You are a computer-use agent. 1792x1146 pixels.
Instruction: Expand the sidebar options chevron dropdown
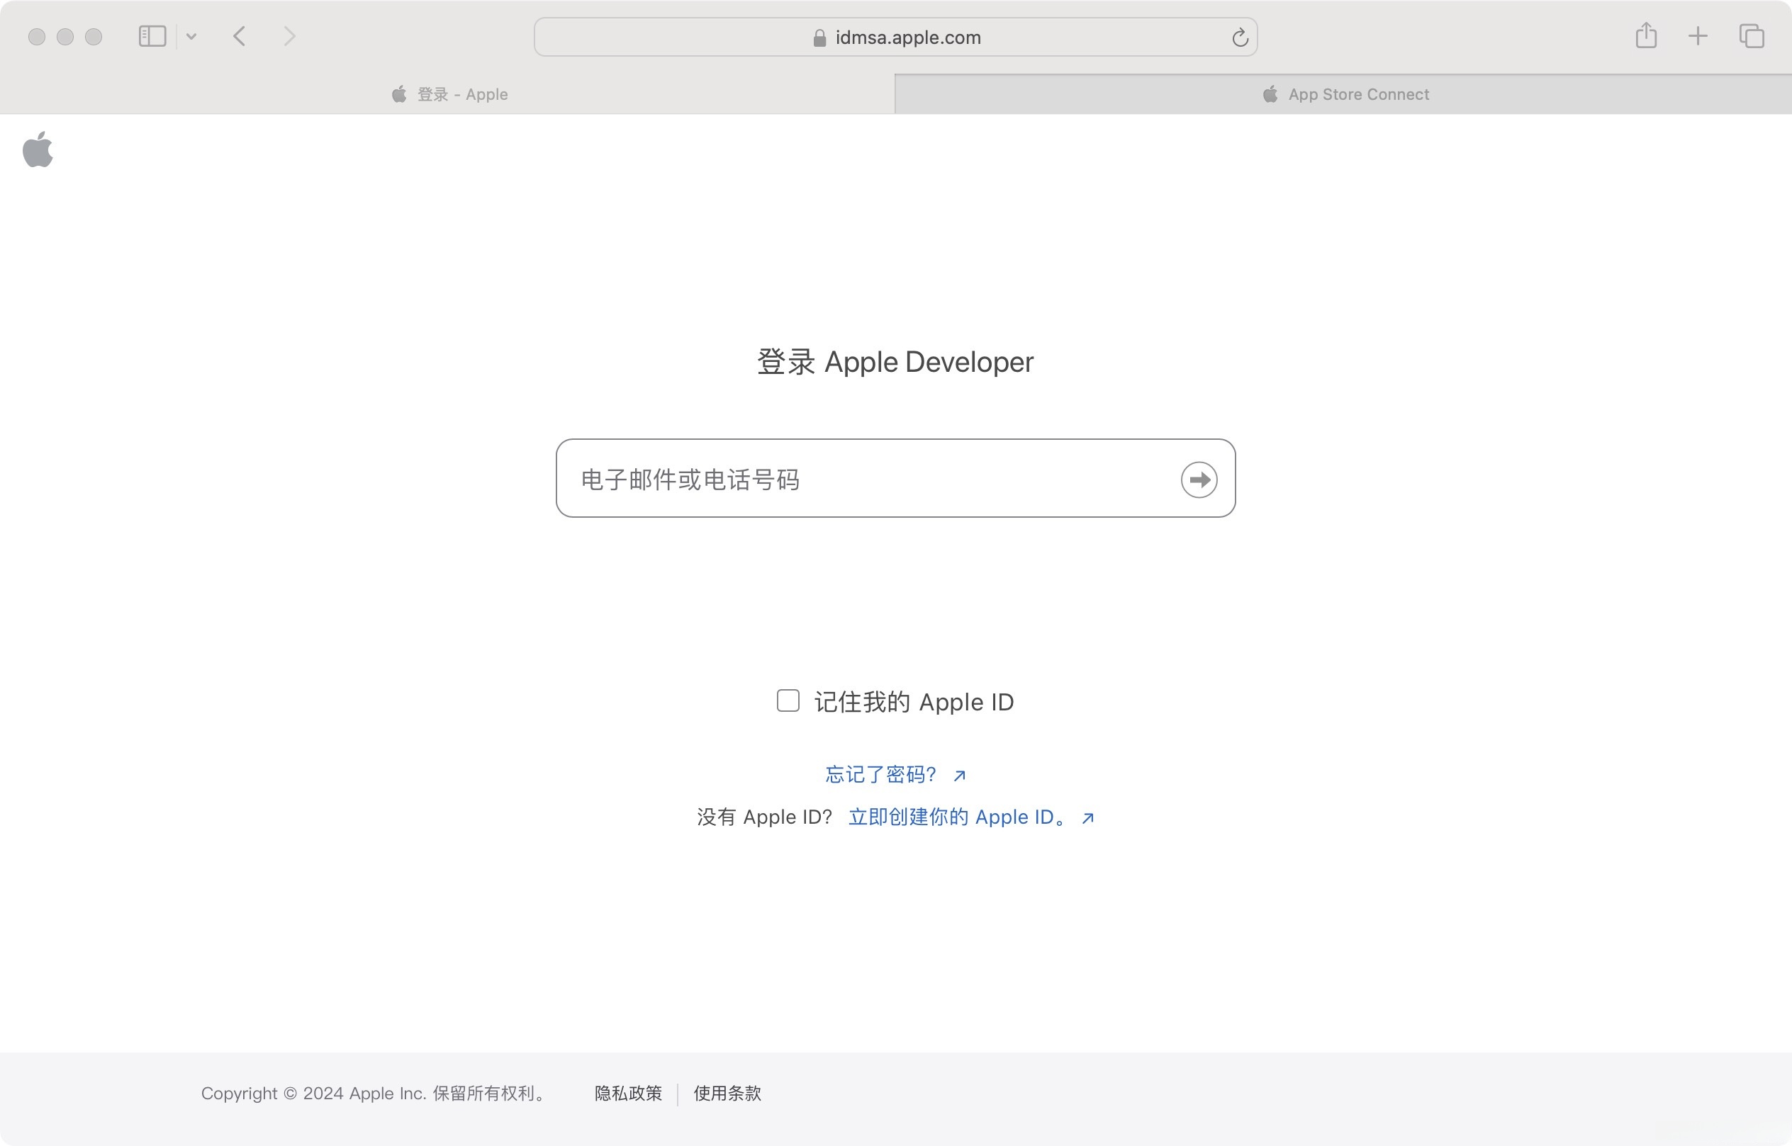pyautogui.click(x=191, y=36)
